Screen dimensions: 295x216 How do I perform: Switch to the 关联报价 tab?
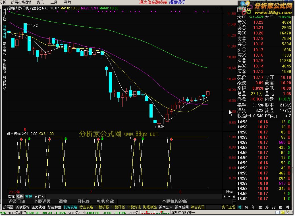tap(22, 207)
